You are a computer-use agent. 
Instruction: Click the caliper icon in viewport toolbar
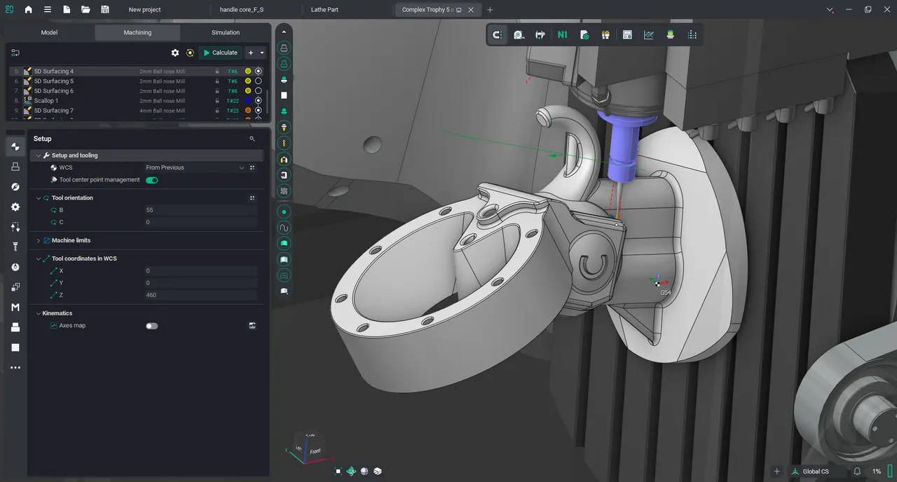540,35
